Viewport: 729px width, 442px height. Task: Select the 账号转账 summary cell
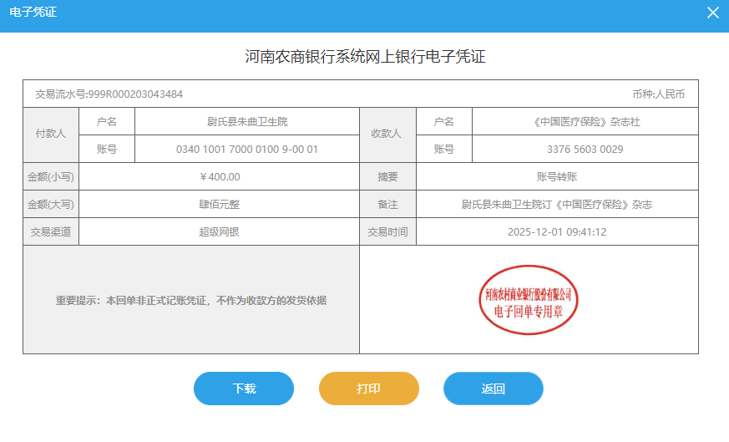click(557, 177)
